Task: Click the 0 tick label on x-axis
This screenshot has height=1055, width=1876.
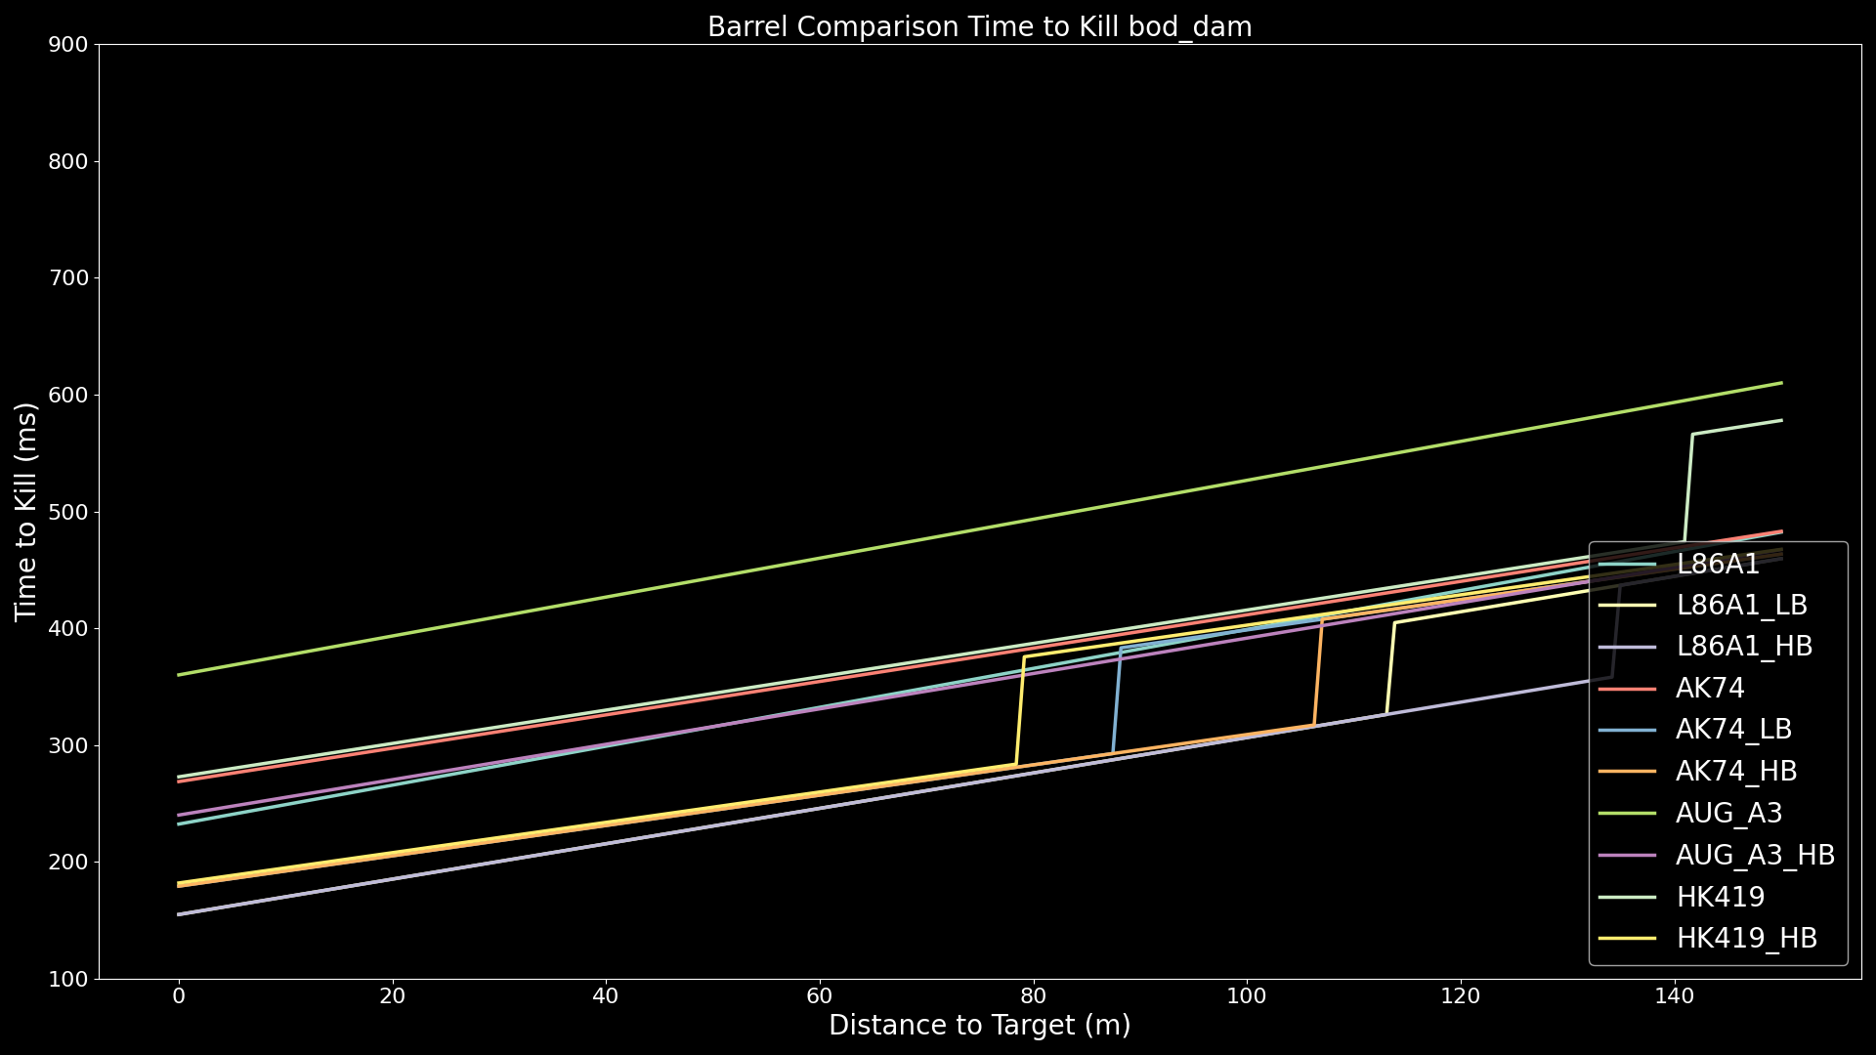Action: 179,997
